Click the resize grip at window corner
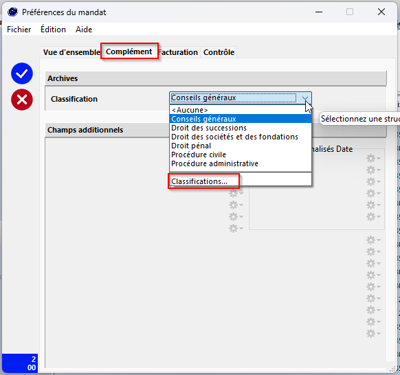Screen dimensions: 400x375 click(x=394, y=369)
